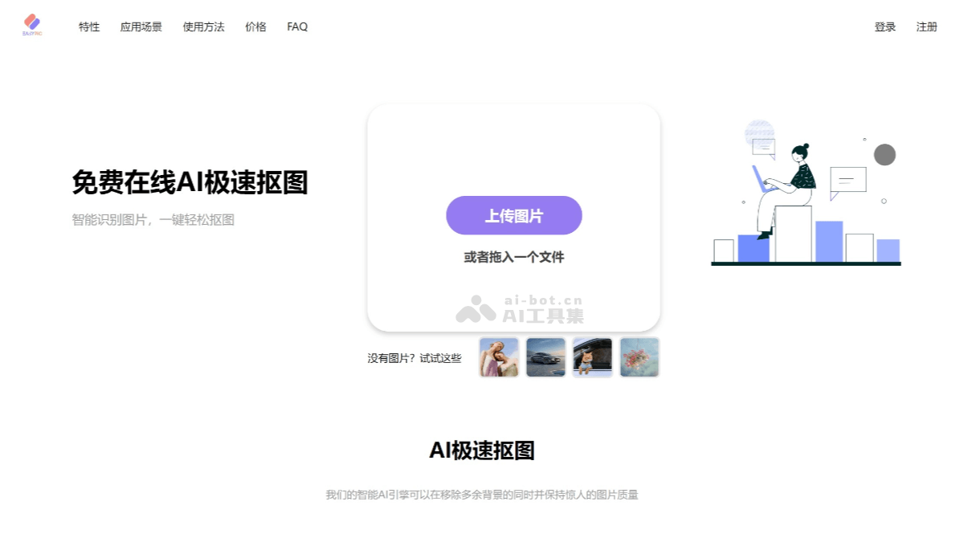Click the AI工具集 watermark logo

521,308
